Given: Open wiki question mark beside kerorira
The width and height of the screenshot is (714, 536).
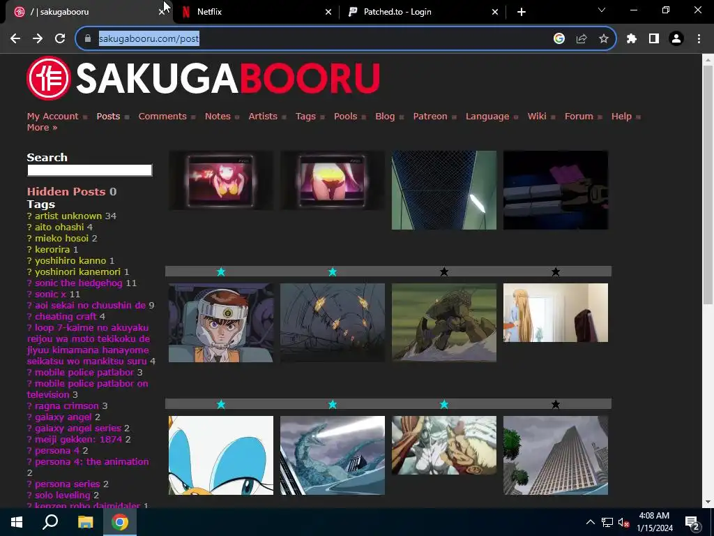Looking at the screenshot, I should 29,249.
